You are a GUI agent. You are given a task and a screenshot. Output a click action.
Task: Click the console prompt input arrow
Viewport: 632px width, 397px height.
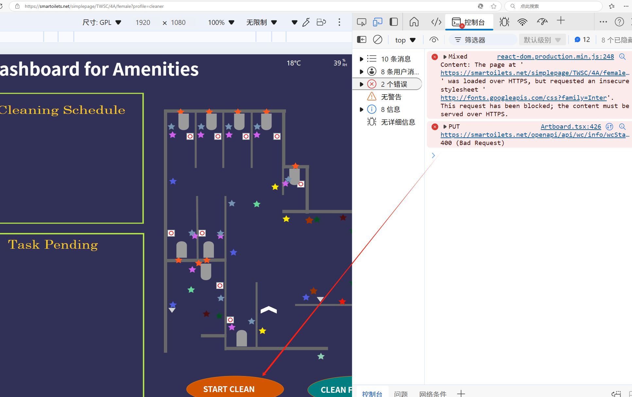433,155
